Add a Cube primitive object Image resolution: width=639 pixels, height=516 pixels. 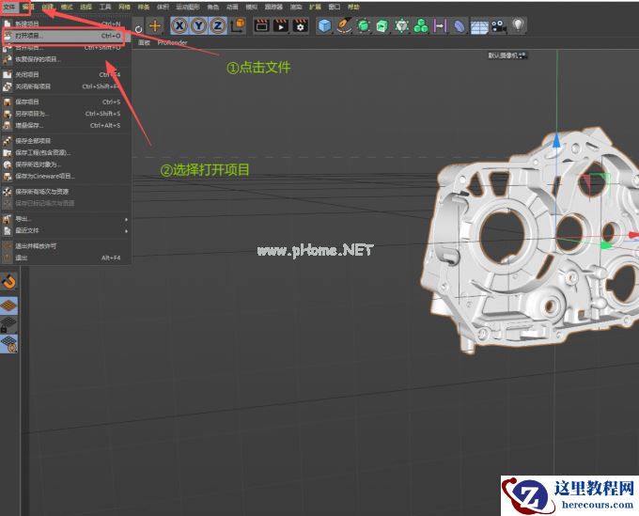click(x=324, y=25)
